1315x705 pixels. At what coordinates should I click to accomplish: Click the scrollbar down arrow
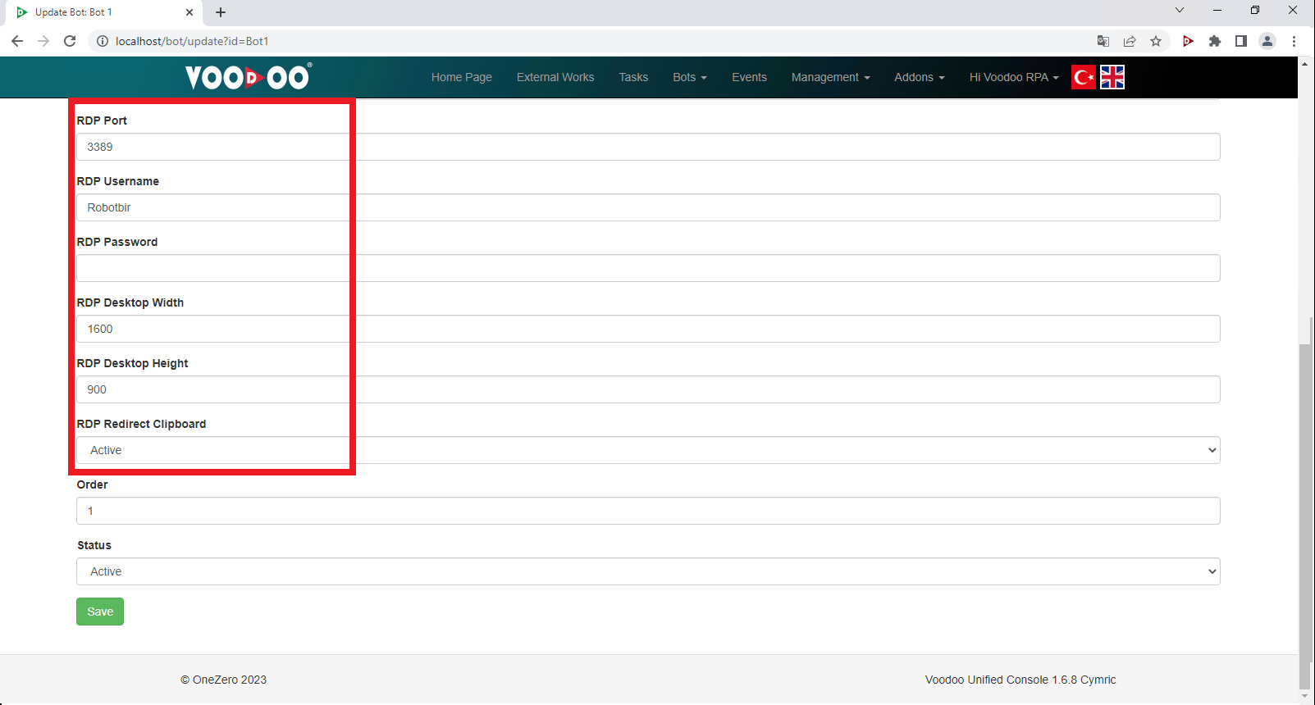tap(1305, 698)
